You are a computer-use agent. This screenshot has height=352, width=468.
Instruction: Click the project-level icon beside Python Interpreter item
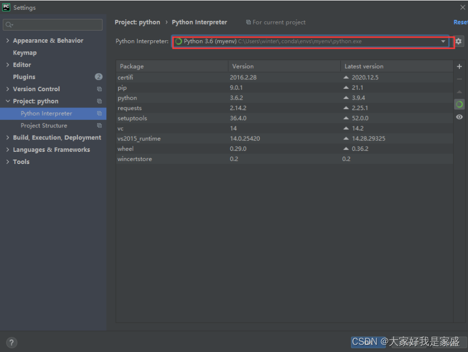(99, 114)
